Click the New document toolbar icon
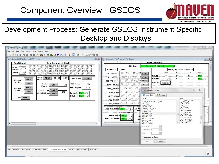Image resolution: width=219 pixels, height=164 pixels. (10, 55)
